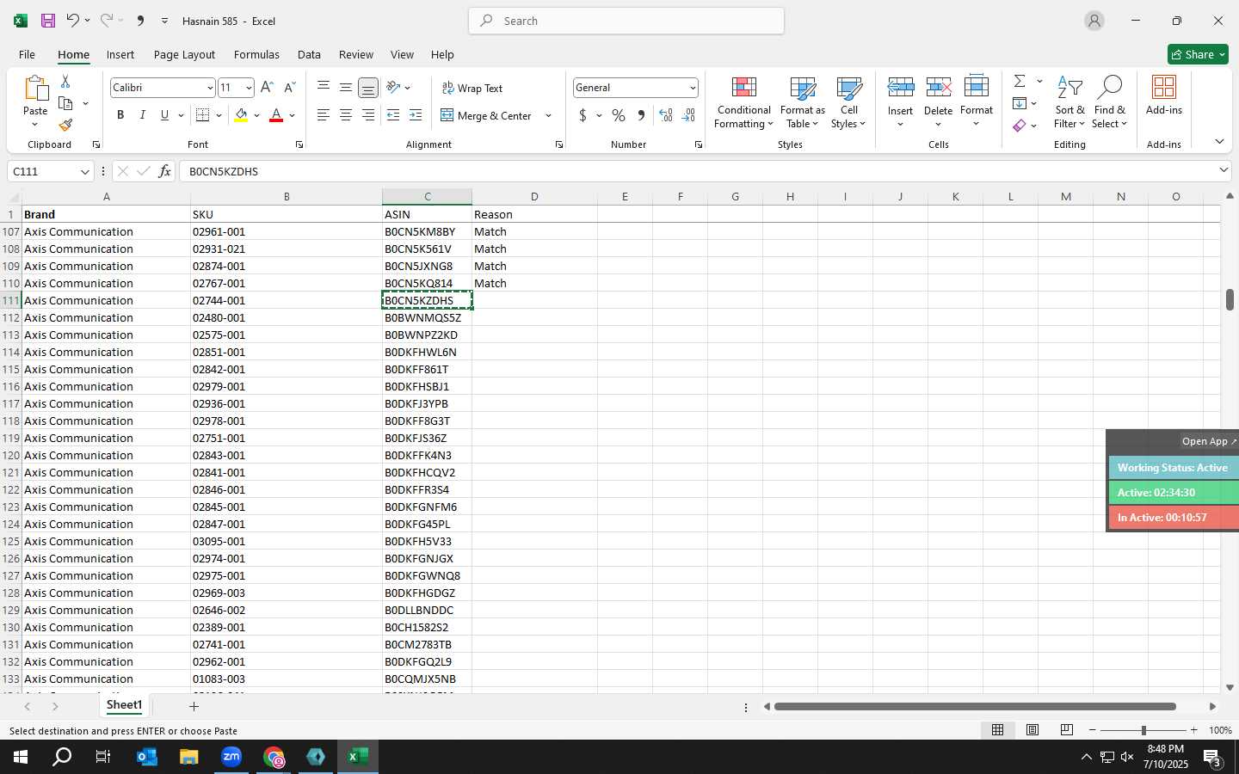Decrease the indent level

(x=393, y=115)
